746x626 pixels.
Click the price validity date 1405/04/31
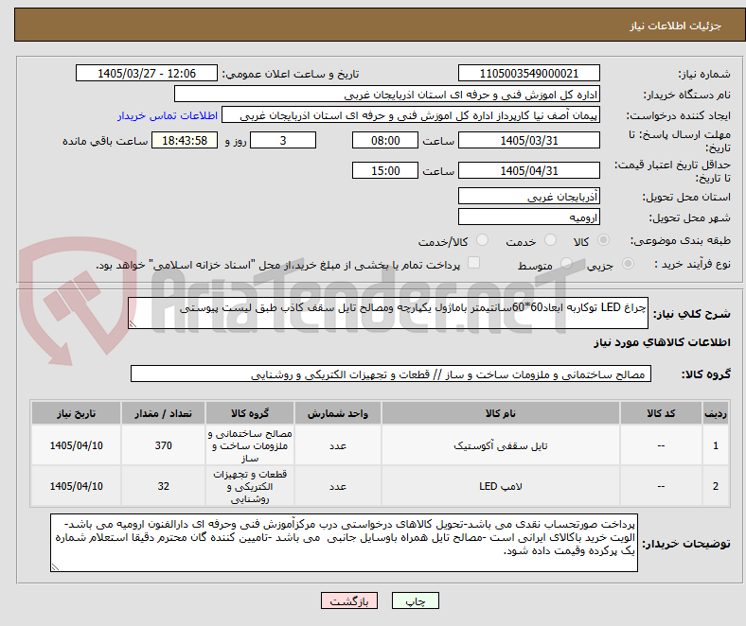click(528, 170)
